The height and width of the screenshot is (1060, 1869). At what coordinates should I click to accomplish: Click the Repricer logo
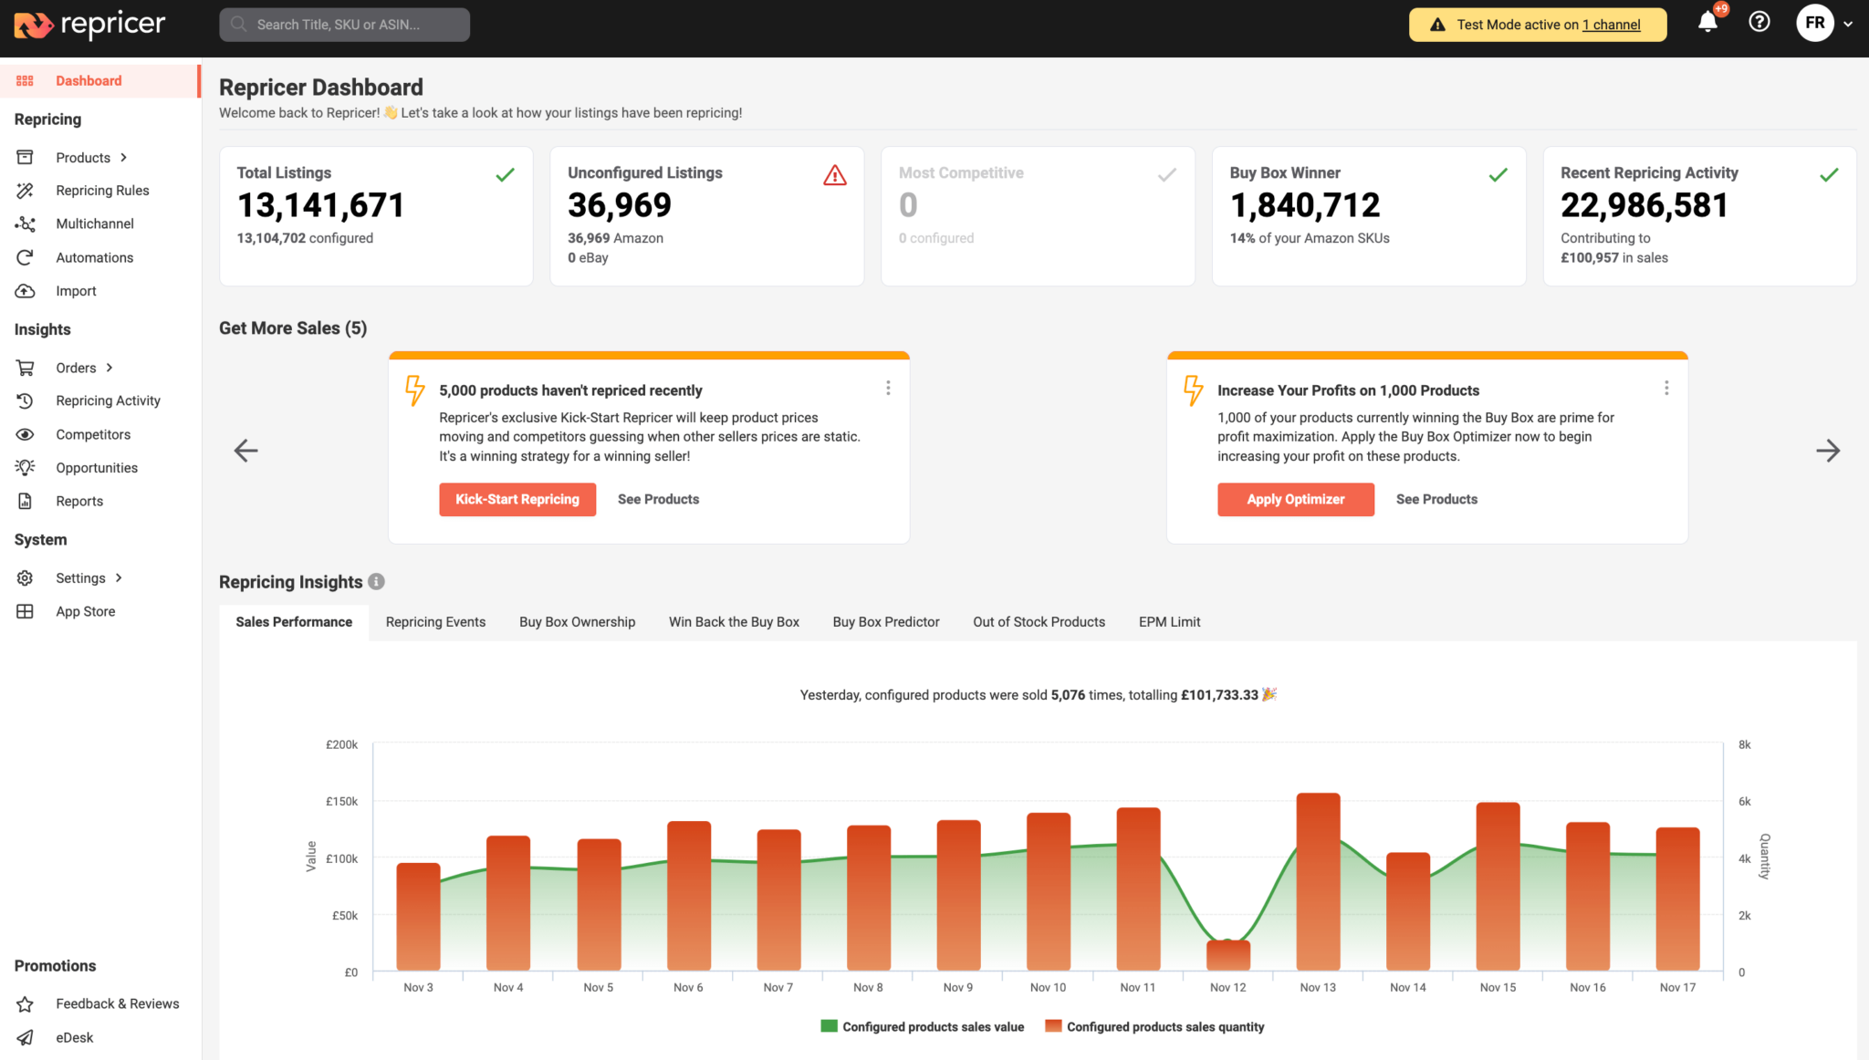point(89,25)
